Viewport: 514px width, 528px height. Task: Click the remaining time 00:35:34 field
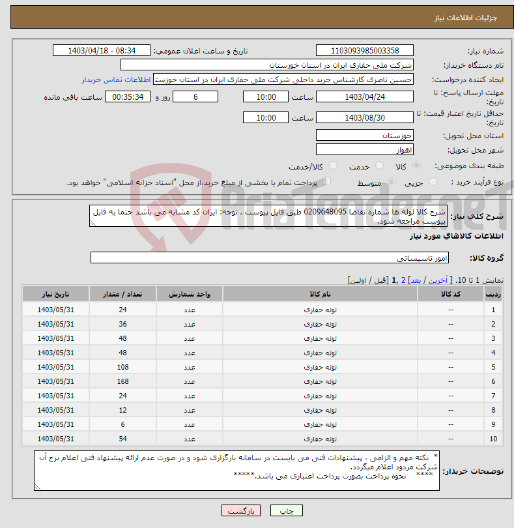tap(128, 96)
